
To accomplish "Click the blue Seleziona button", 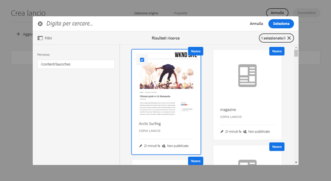I will pos(281,24).
